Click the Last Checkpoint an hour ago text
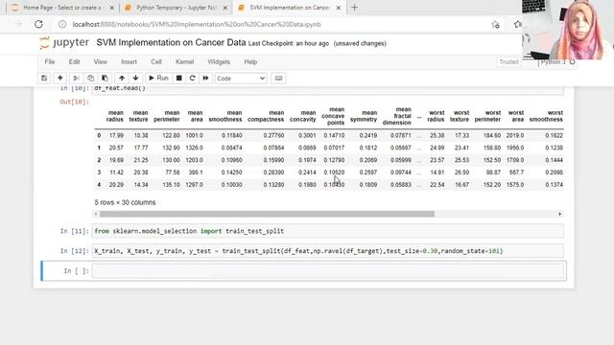Viewport: 614px width, 345px height. click(289, 43)
